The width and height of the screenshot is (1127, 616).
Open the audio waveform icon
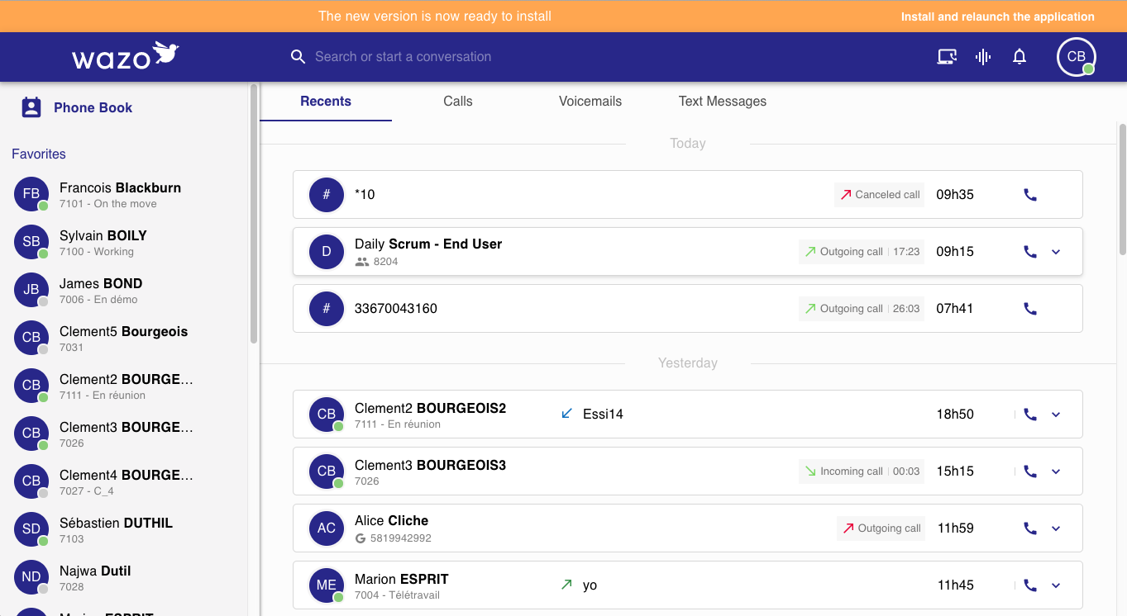(x=983, y=57)
